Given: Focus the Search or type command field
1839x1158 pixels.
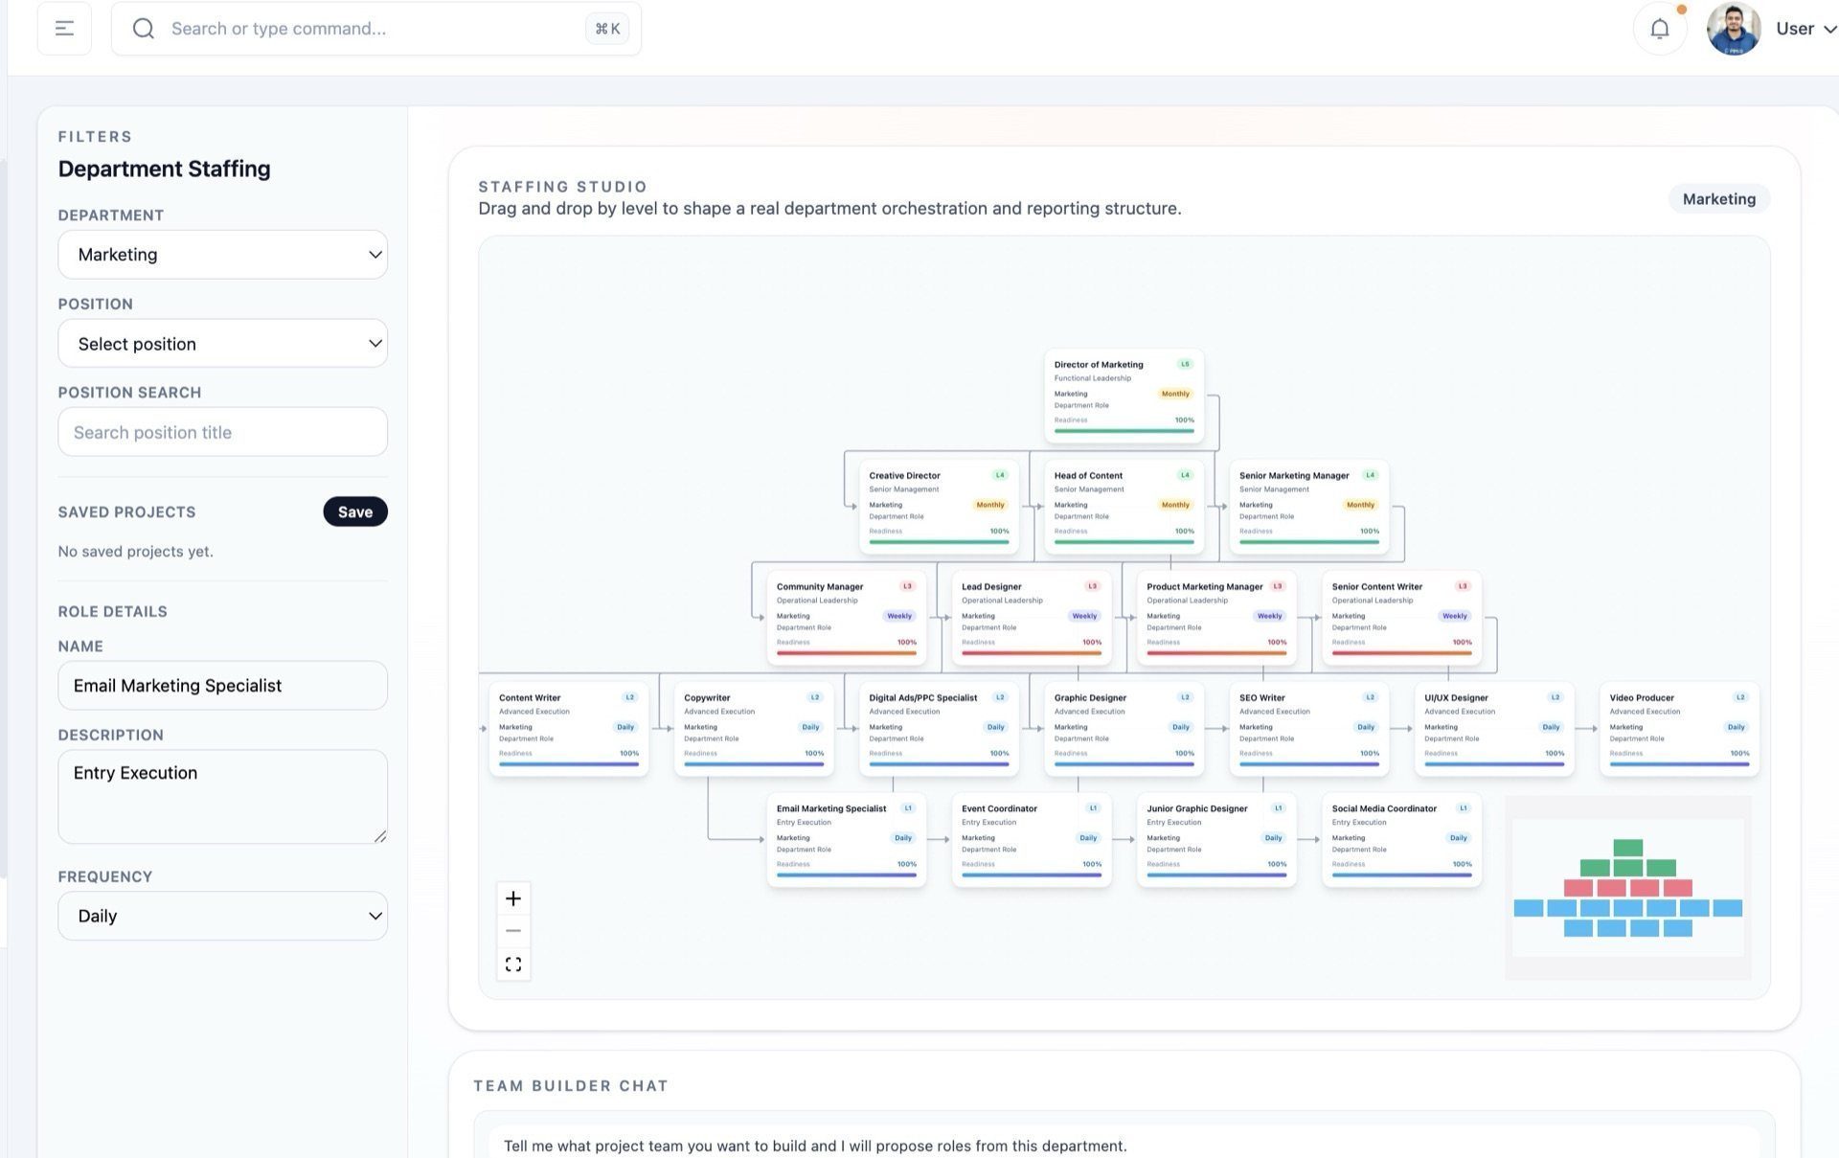Looking at the screenshot, I should (375, 29).
